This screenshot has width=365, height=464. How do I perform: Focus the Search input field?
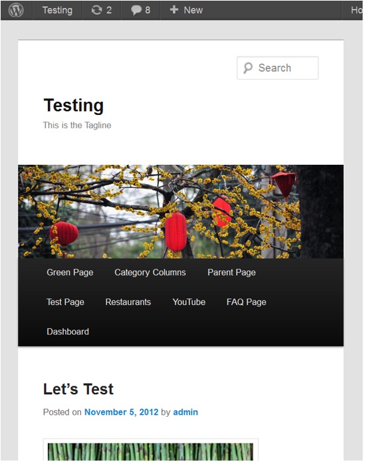click(278, 68)
